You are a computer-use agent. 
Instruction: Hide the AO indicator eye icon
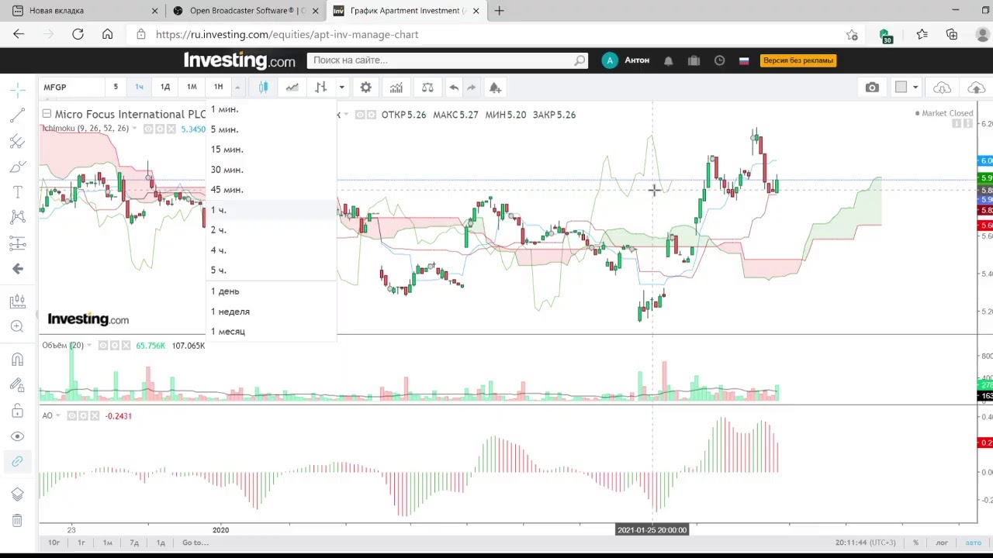71,416
